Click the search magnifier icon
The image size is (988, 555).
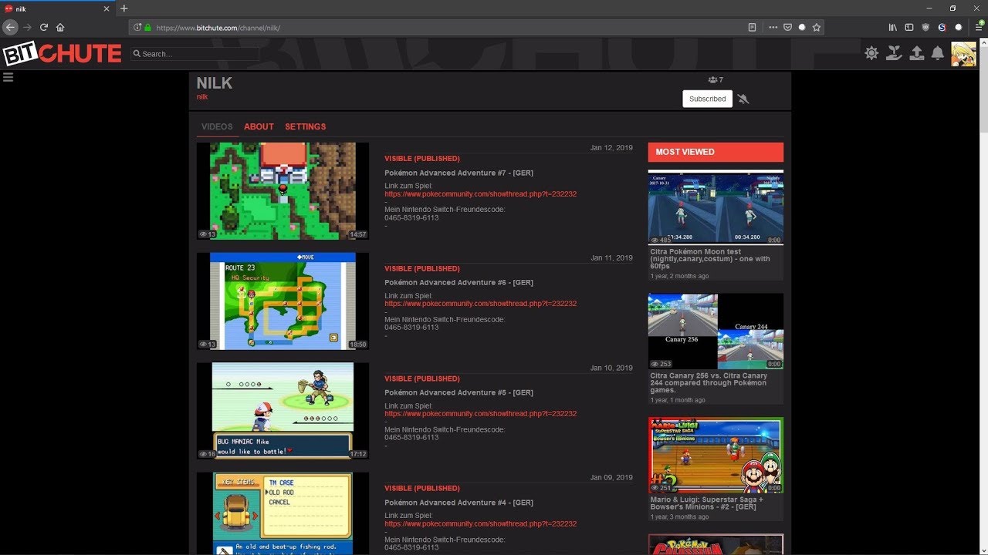(x=137, y=54)
